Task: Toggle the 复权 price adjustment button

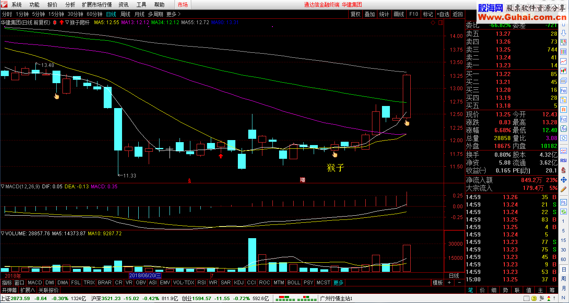Action: tap(355, 14)
